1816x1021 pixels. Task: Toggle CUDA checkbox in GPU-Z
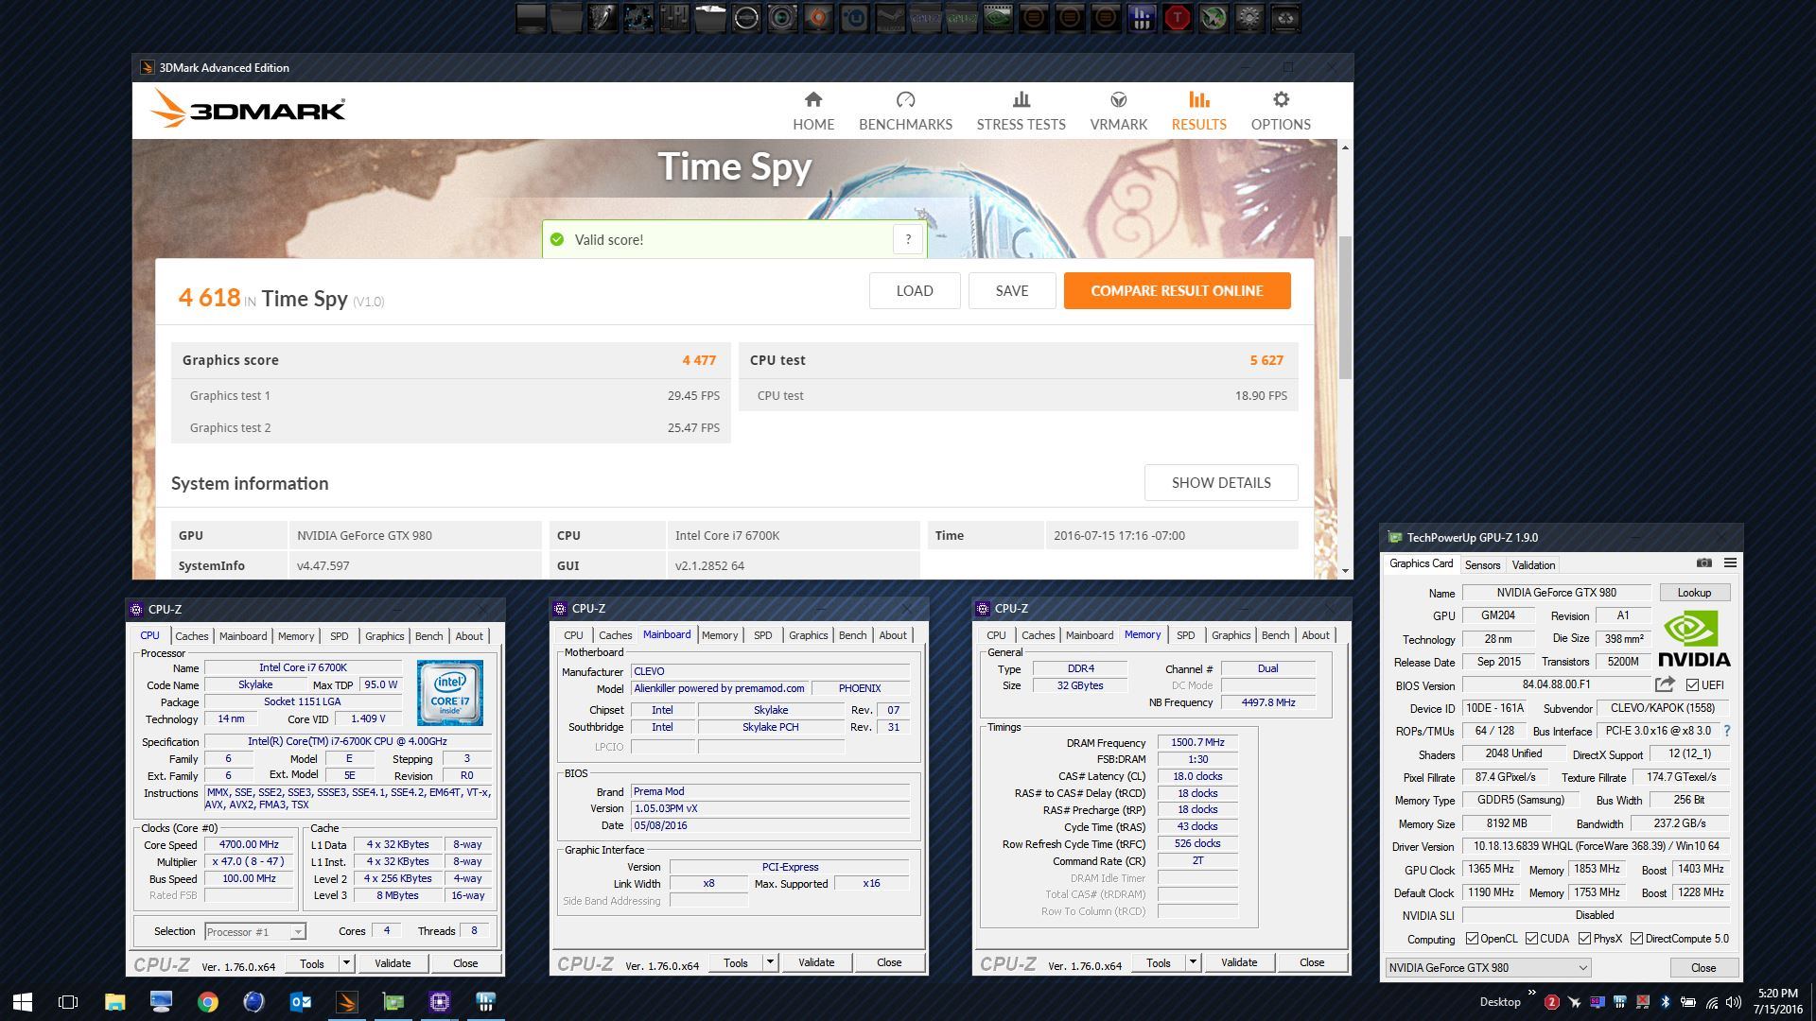click(1531, 939)
